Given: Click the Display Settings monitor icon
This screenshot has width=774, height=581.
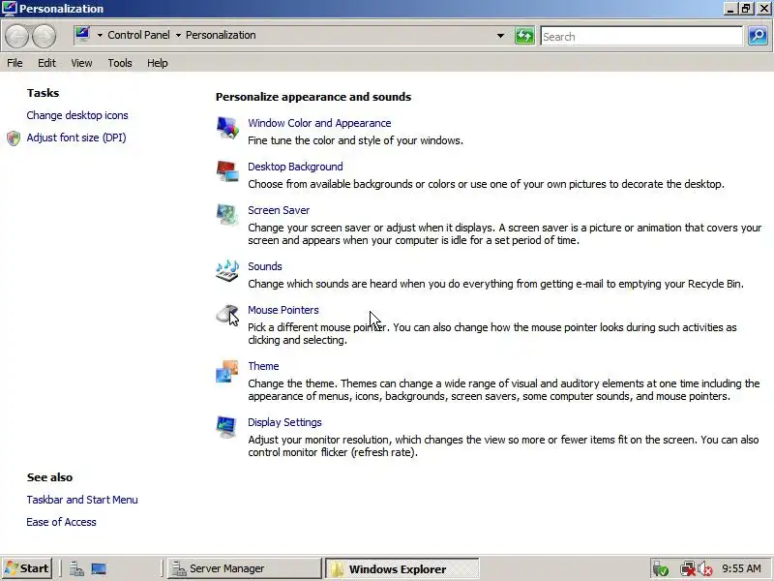Looking at the screenshot, I should (x=227, y=427).
